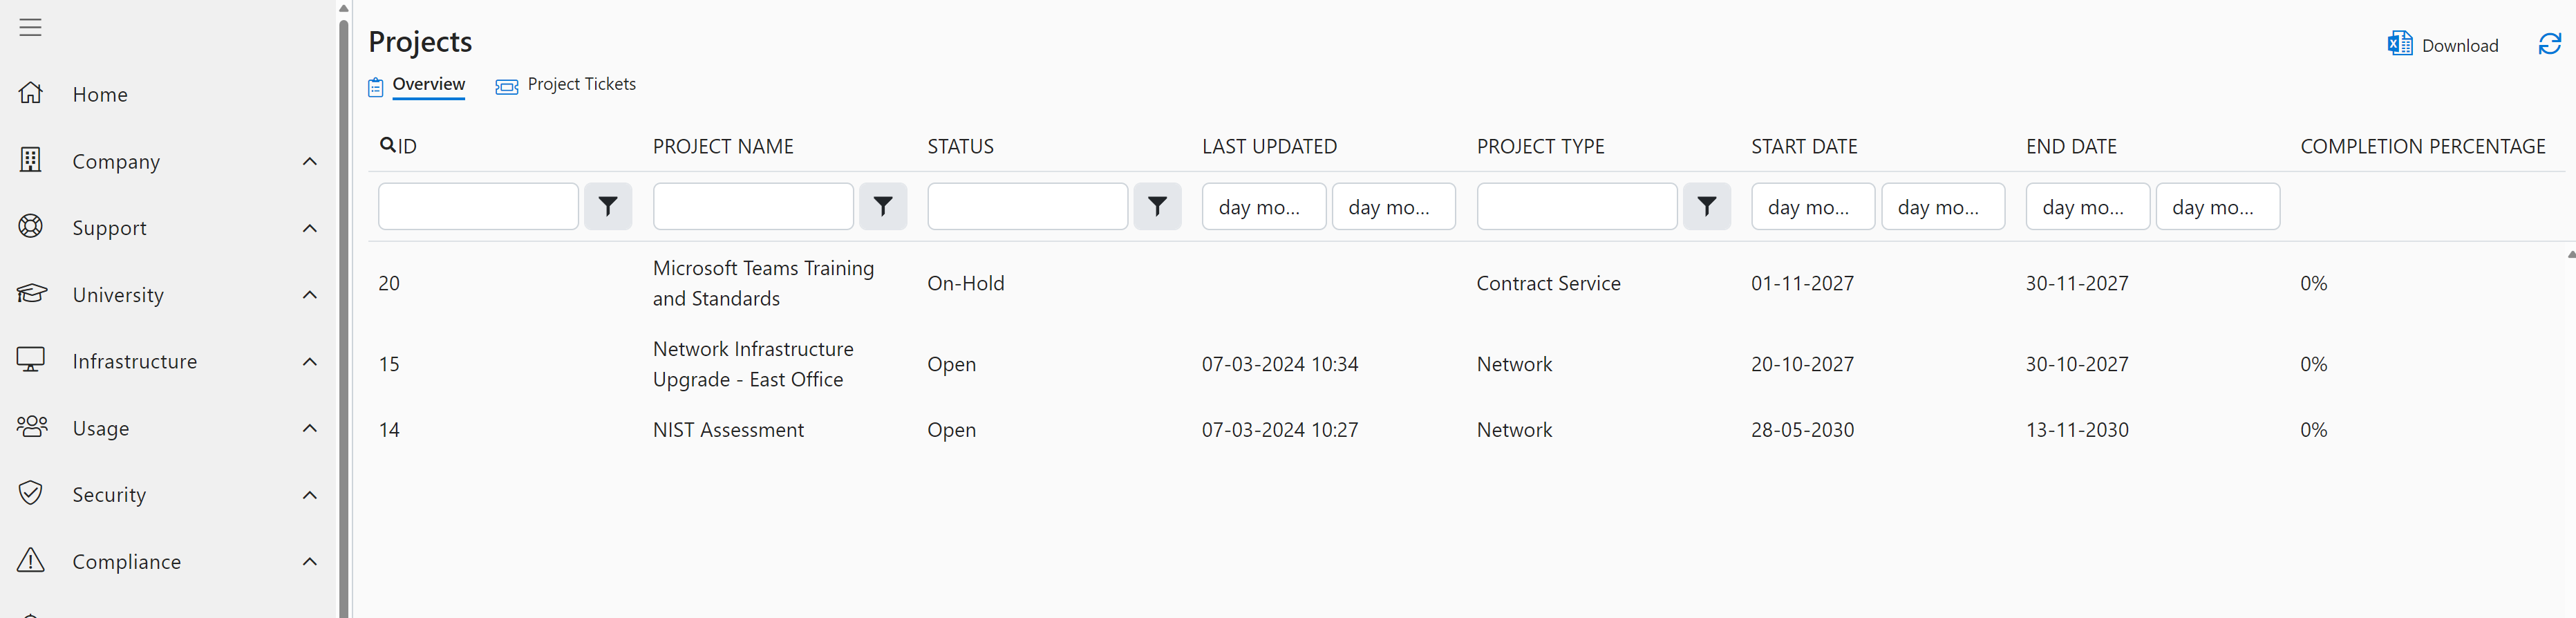Image resolution: width=2576 pixels, height=618 pixels.
Task: Open the START DATE day picker field
Action: pos(1812,206)
